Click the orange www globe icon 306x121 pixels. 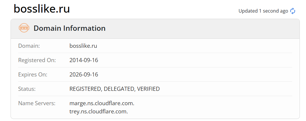[x=24, y=28]
